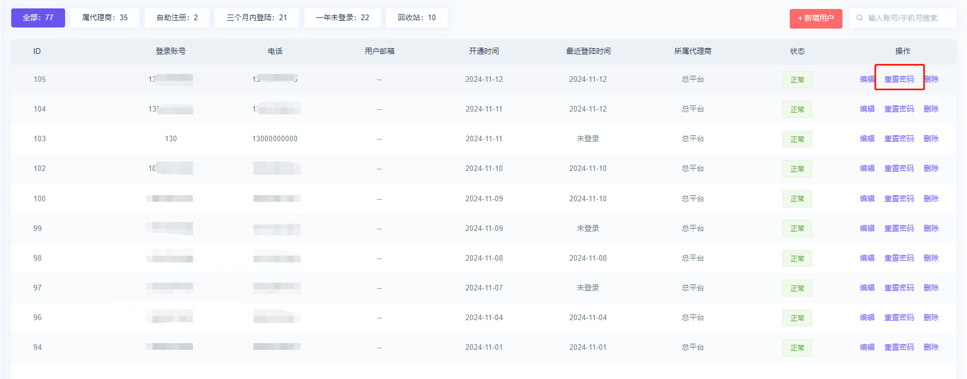The image size is (967, 379).
Task: Filter by 一年未登录: 22 tab
Action: [x=342, y=18]
